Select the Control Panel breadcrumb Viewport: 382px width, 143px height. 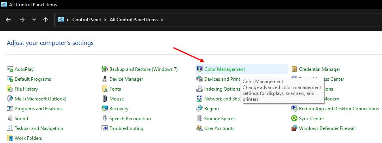pos(87,20)
